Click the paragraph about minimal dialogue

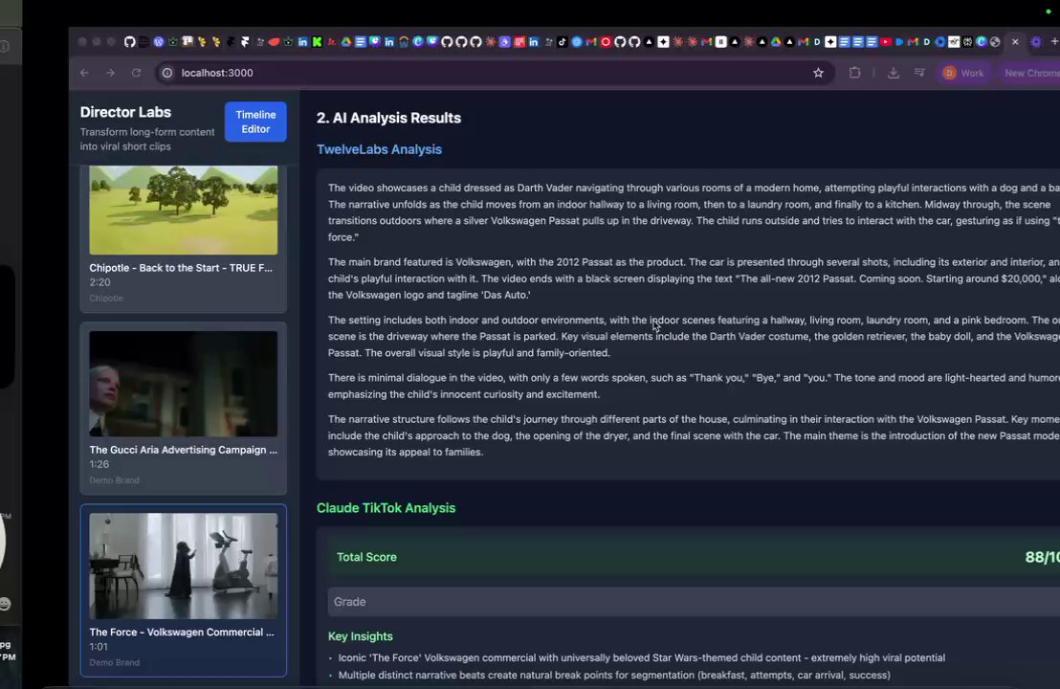pyautogui.click(x=694, y=386)
